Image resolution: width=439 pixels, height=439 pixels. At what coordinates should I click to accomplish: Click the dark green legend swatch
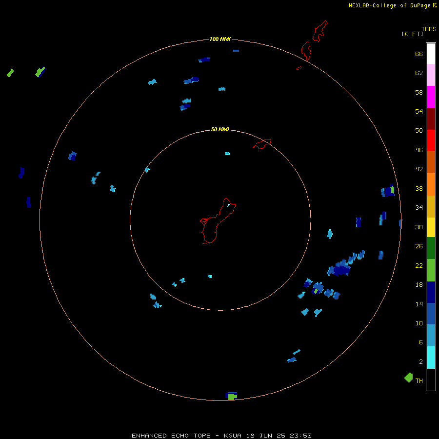tap(431, 248)
